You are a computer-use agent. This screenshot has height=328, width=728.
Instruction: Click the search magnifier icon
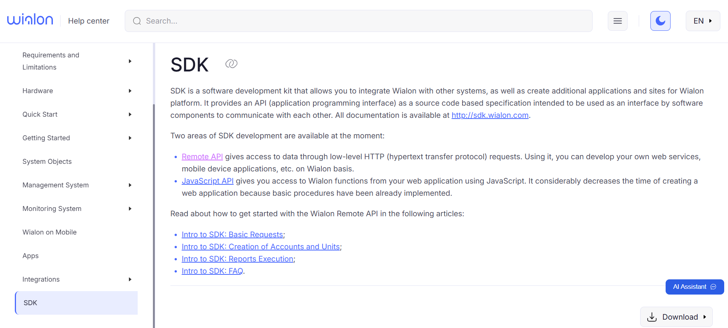coord(137,21)
